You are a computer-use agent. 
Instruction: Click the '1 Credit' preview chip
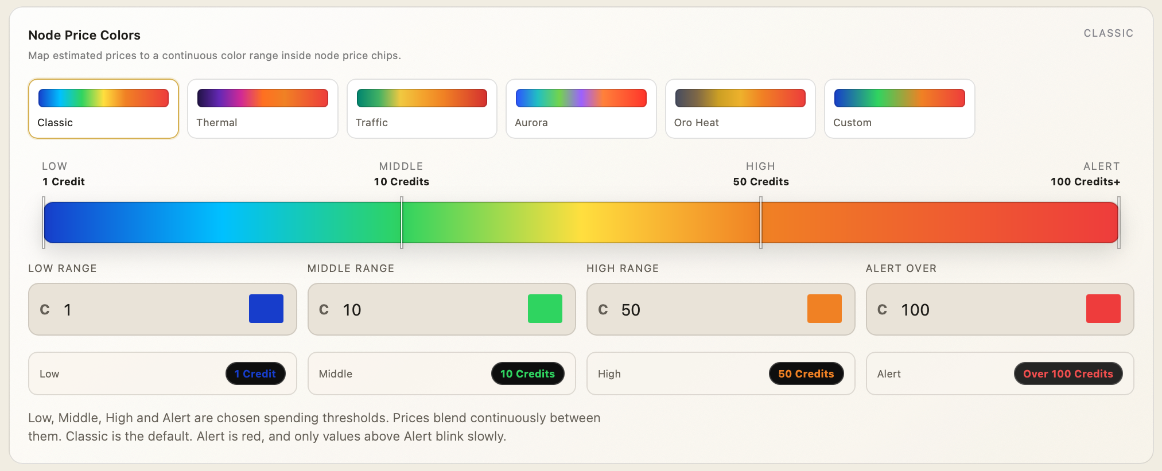[255, 373]
